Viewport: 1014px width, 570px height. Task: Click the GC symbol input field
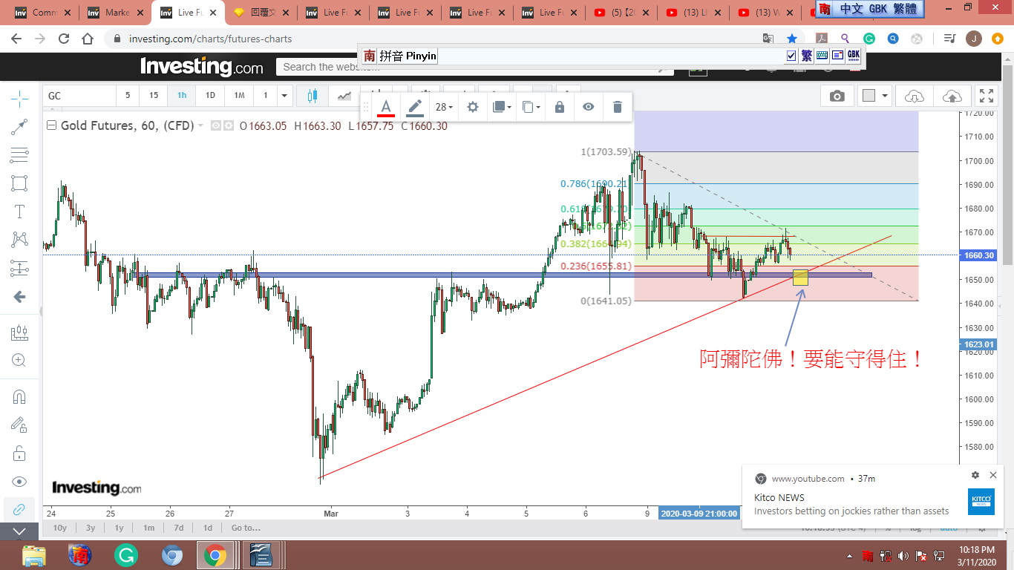pos(79,96)
